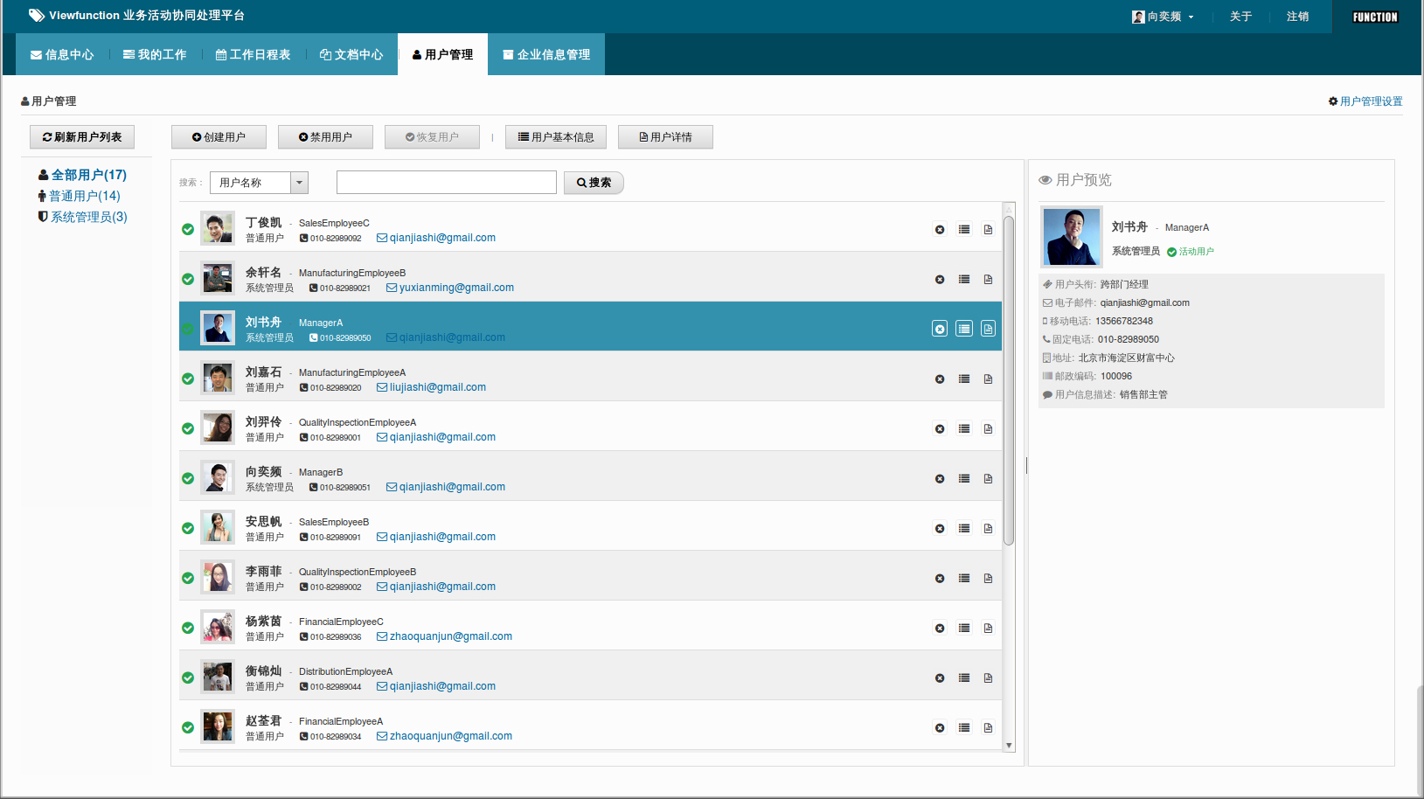Open details document icon for 李雨菲

(x=988, y=579)
